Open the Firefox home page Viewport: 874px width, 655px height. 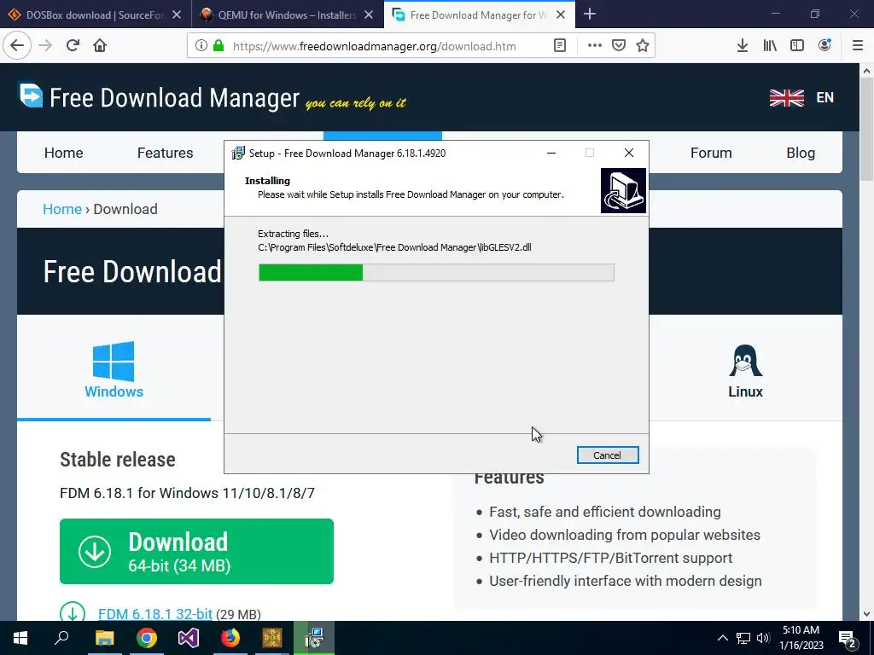100,46
